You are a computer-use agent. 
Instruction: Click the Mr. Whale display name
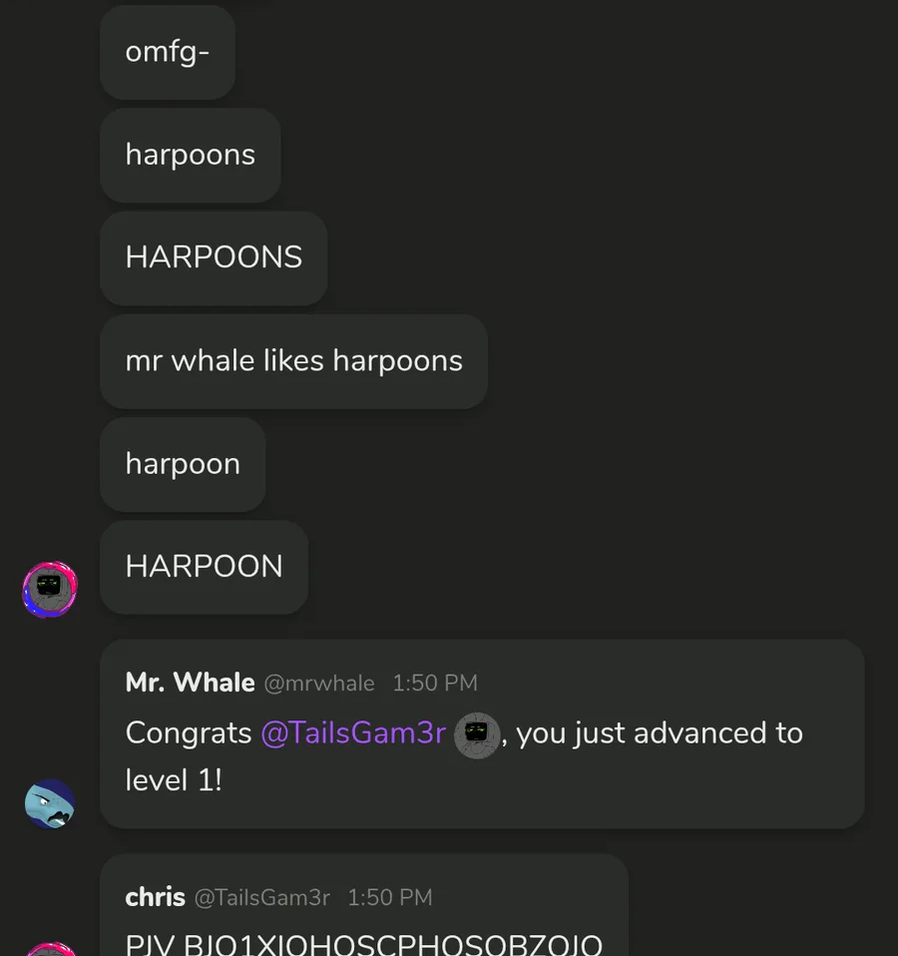pos(190,683)
